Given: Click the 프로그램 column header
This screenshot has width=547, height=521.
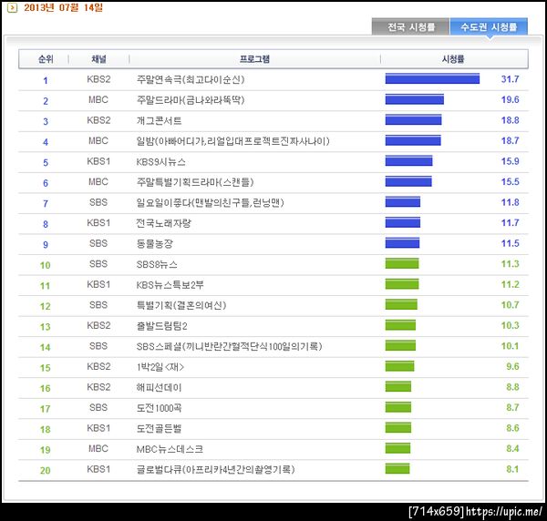Looking at the screenshot, I should click(254, 59).
